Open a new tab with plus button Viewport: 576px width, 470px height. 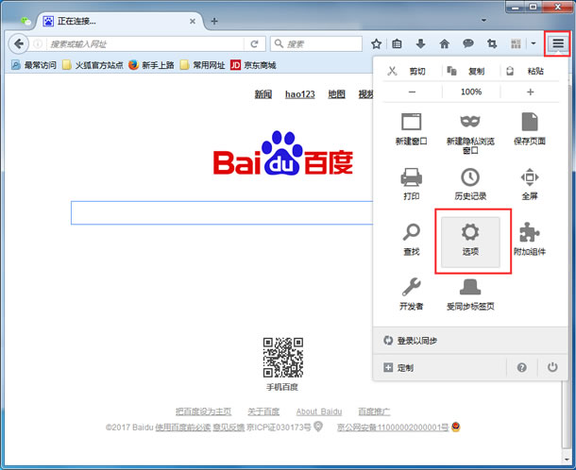pyautogui.click(x=214, y=22)
